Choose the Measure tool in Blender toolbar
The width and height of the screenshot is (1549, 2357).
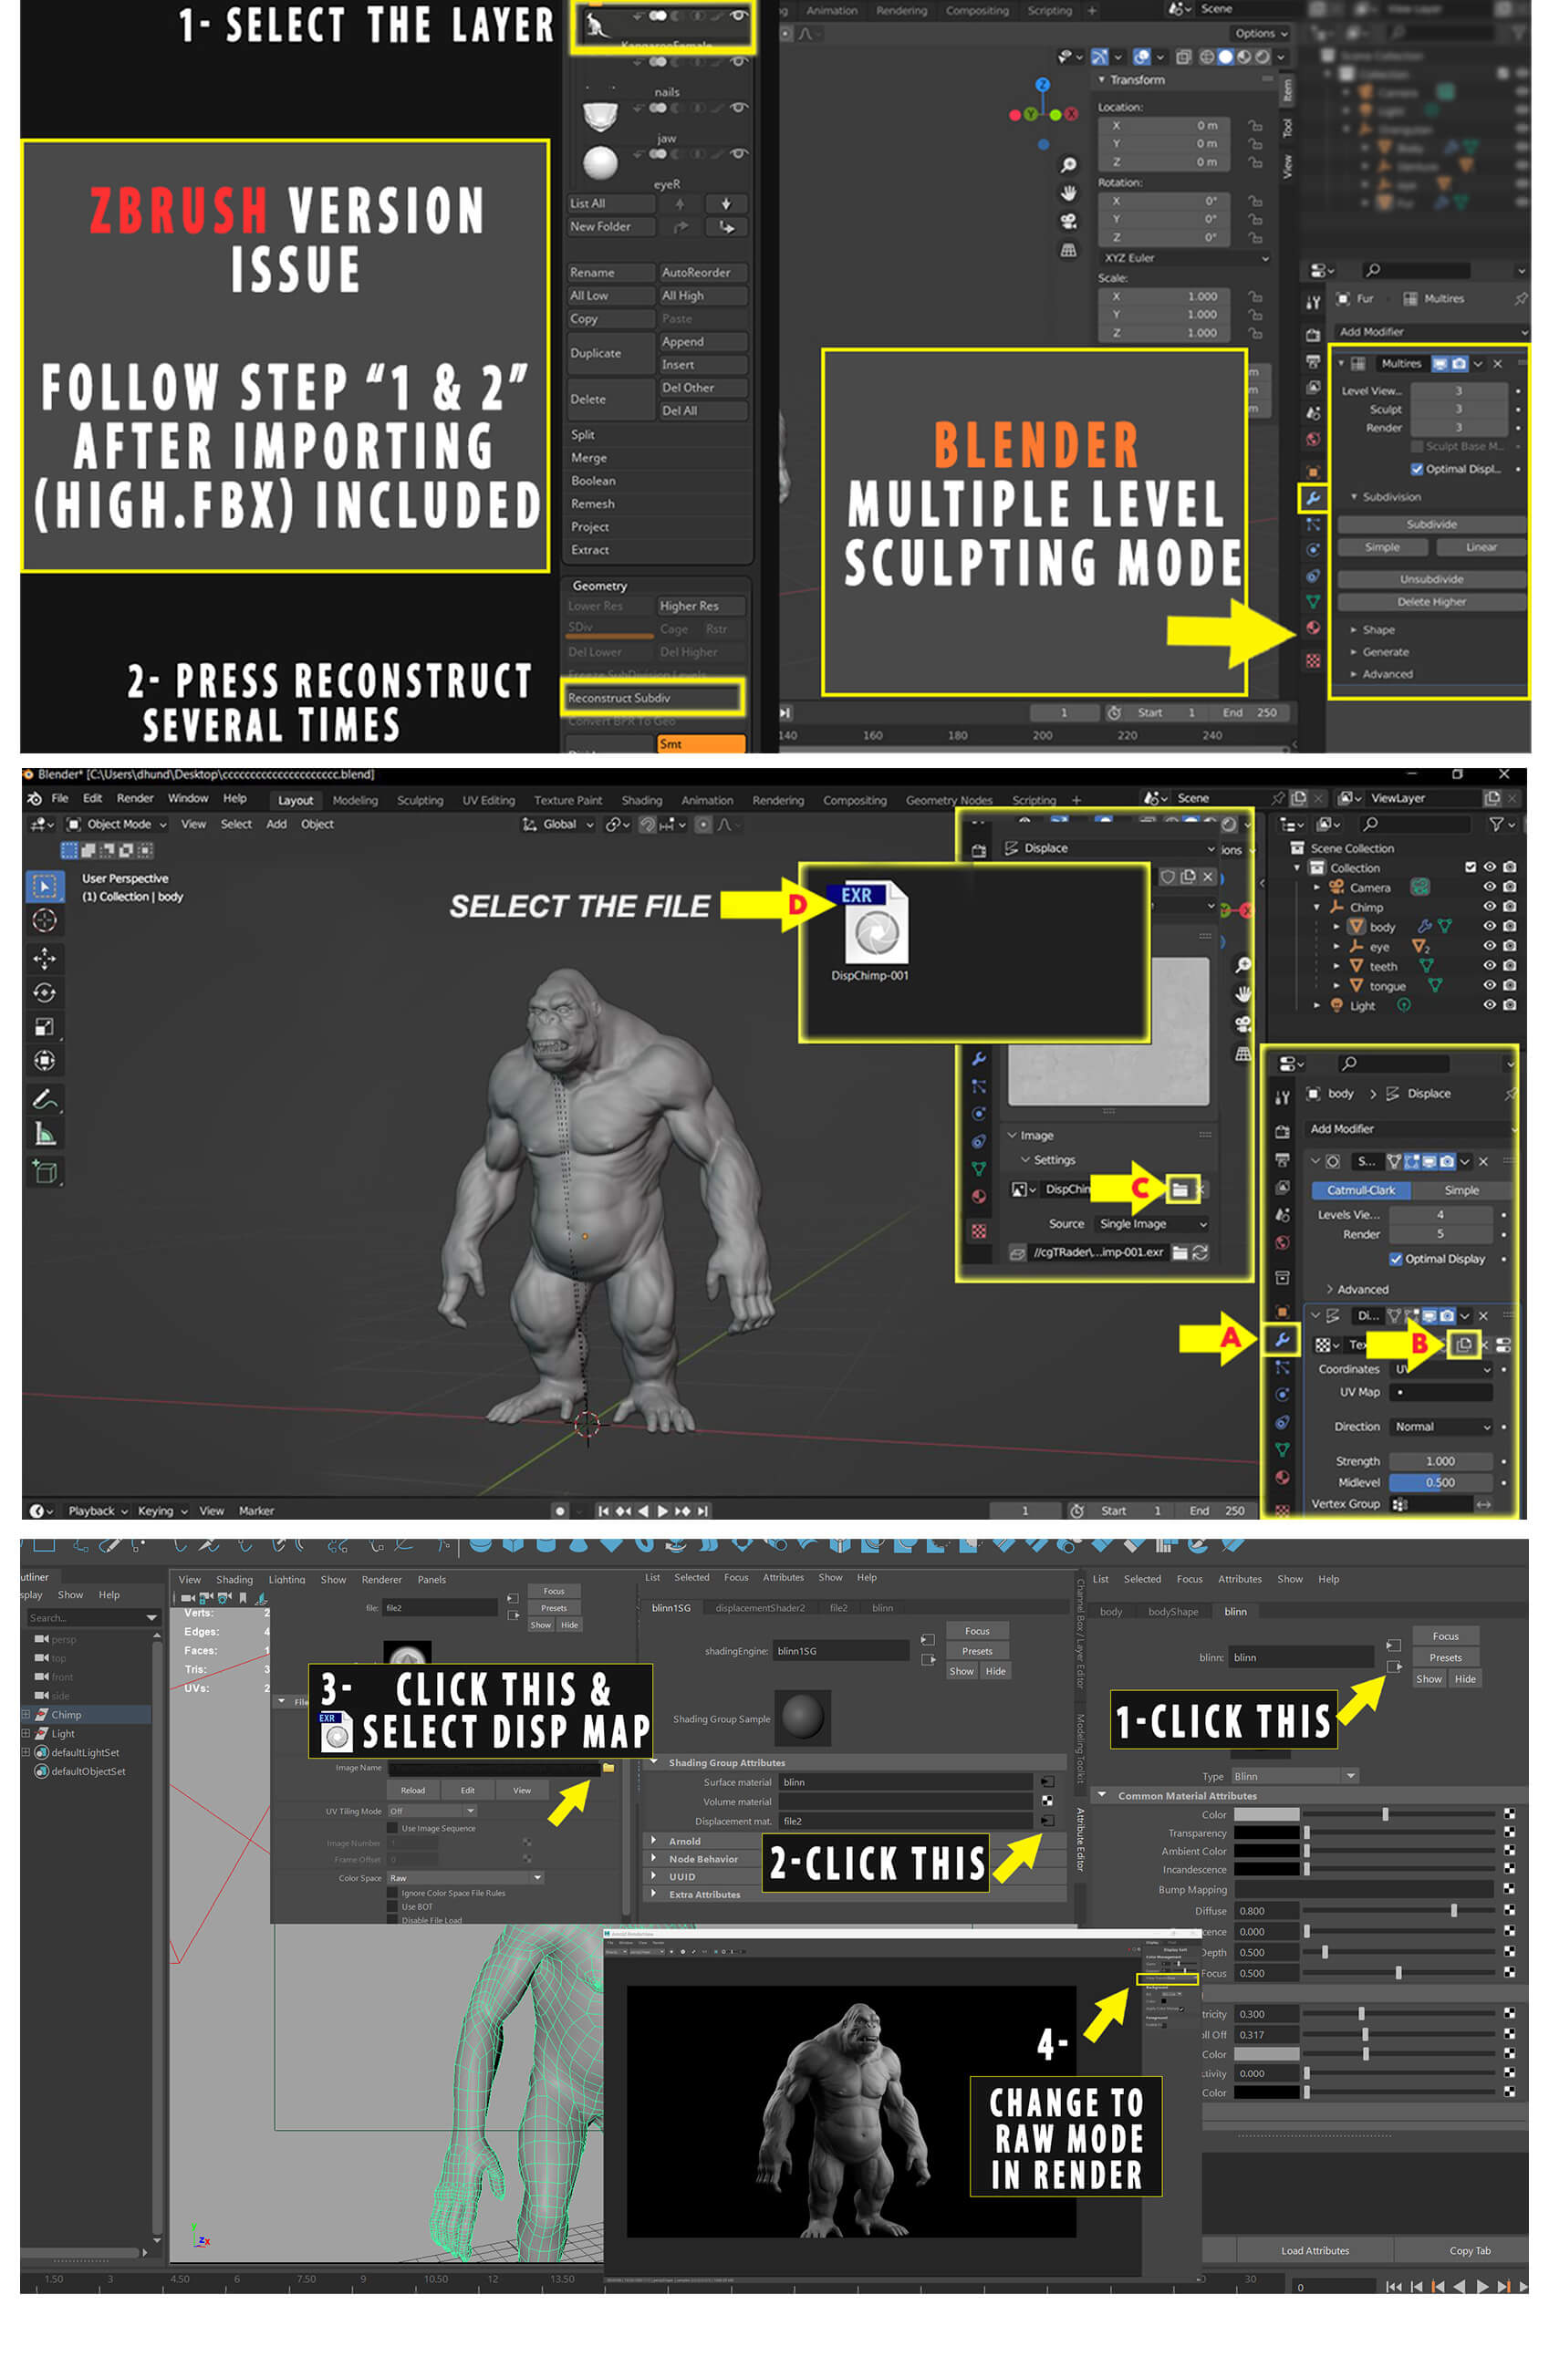tap(45, 1134)
